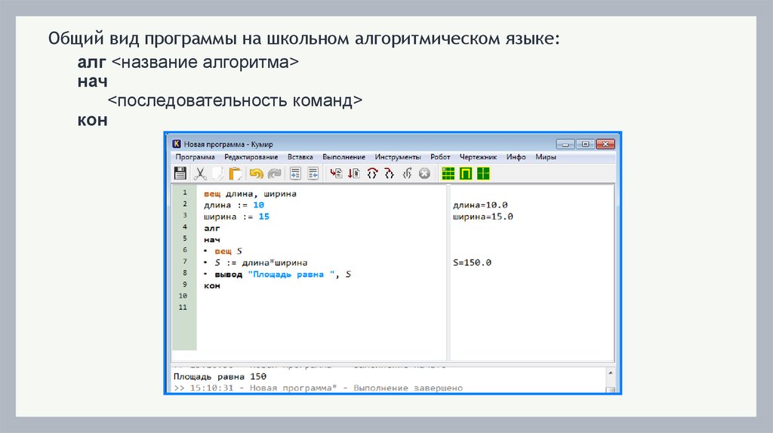The height and width of the screenshot is (433, 773).
Task: Click margin value 'ширина=15.0'
Action: [x=482, y=216]
